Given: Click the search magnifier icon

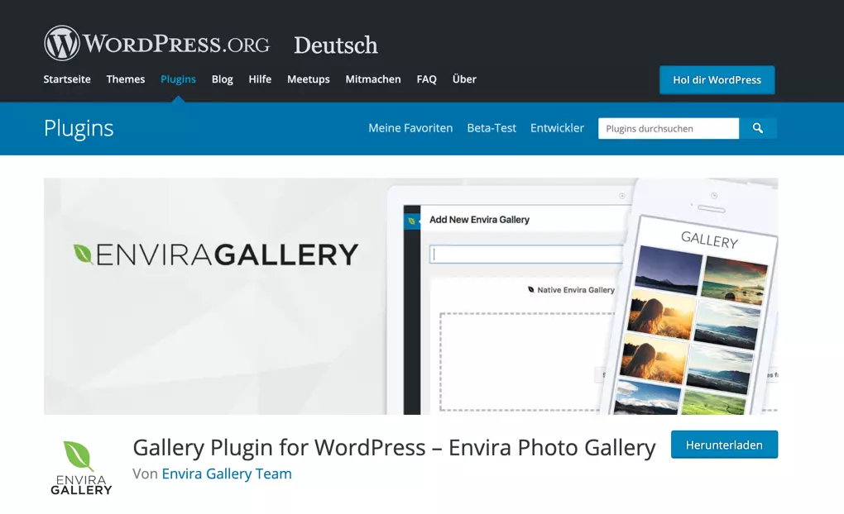Looking at the screenshot, I should [758, 129].
